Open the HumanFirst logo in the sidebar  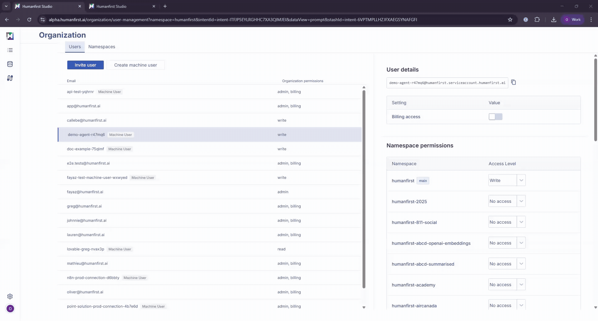pos(10,36)
